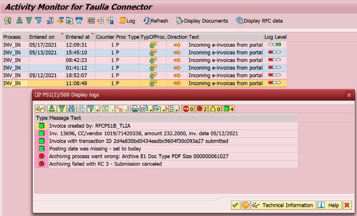
Task: Open the Log from the main toolbar
Action: (127, 21)
